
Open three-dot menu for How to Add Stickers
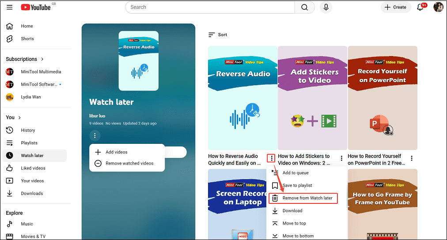coord(341,158)
